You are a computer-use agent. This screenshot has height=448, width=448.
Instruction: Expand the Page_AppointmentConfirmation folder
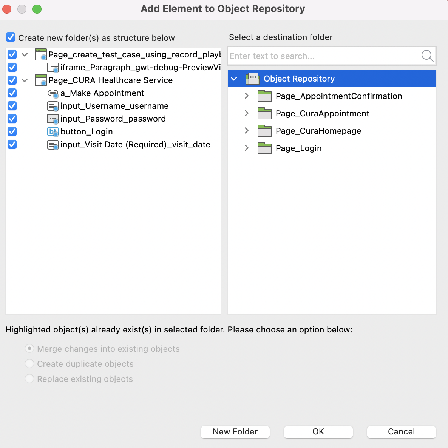(246, 96)
